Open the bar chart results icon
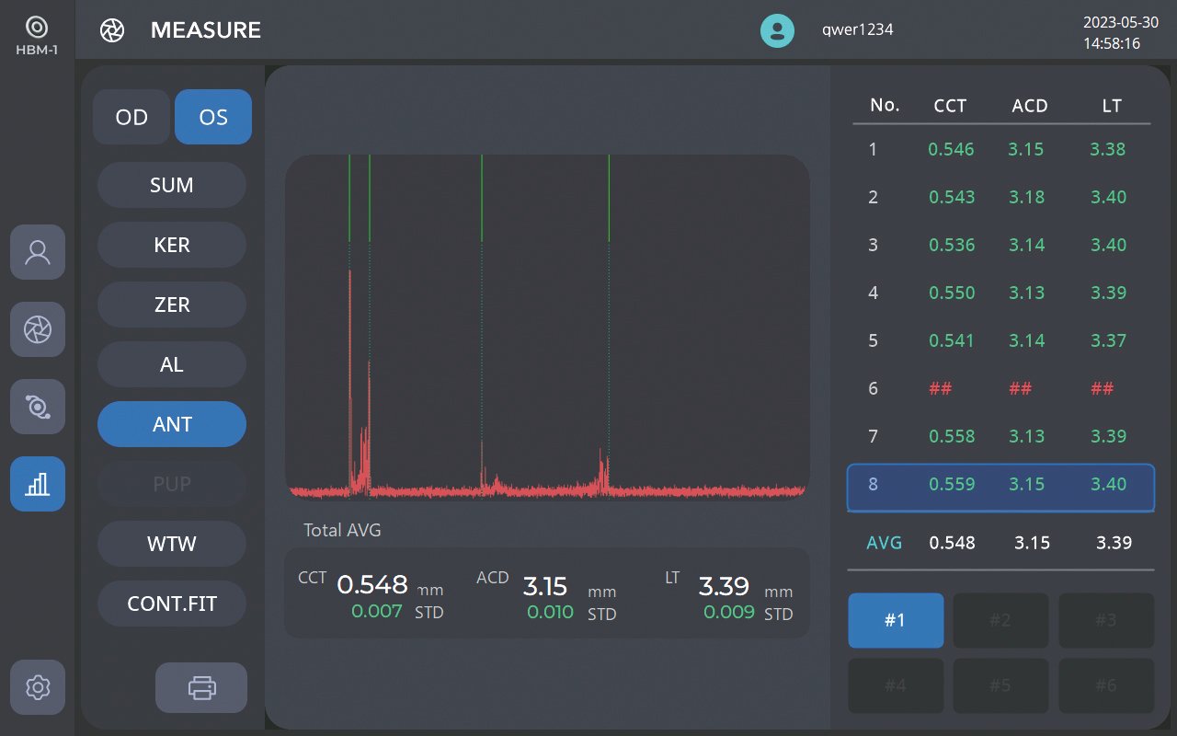1177x736 pixels. [x=38, y=484]
